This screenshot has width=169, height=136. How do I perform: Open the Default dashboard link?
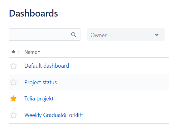pos(47,66)
